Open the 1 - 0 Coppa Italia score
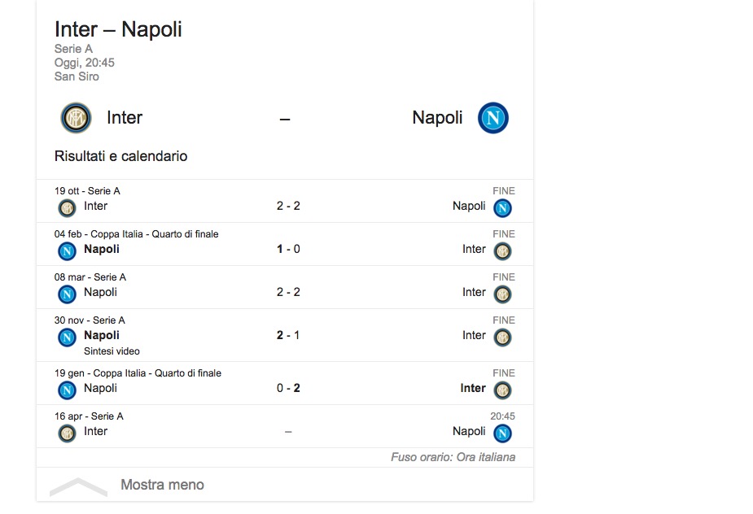The width and height of the screenshot is (753, 514). [288, 249]
